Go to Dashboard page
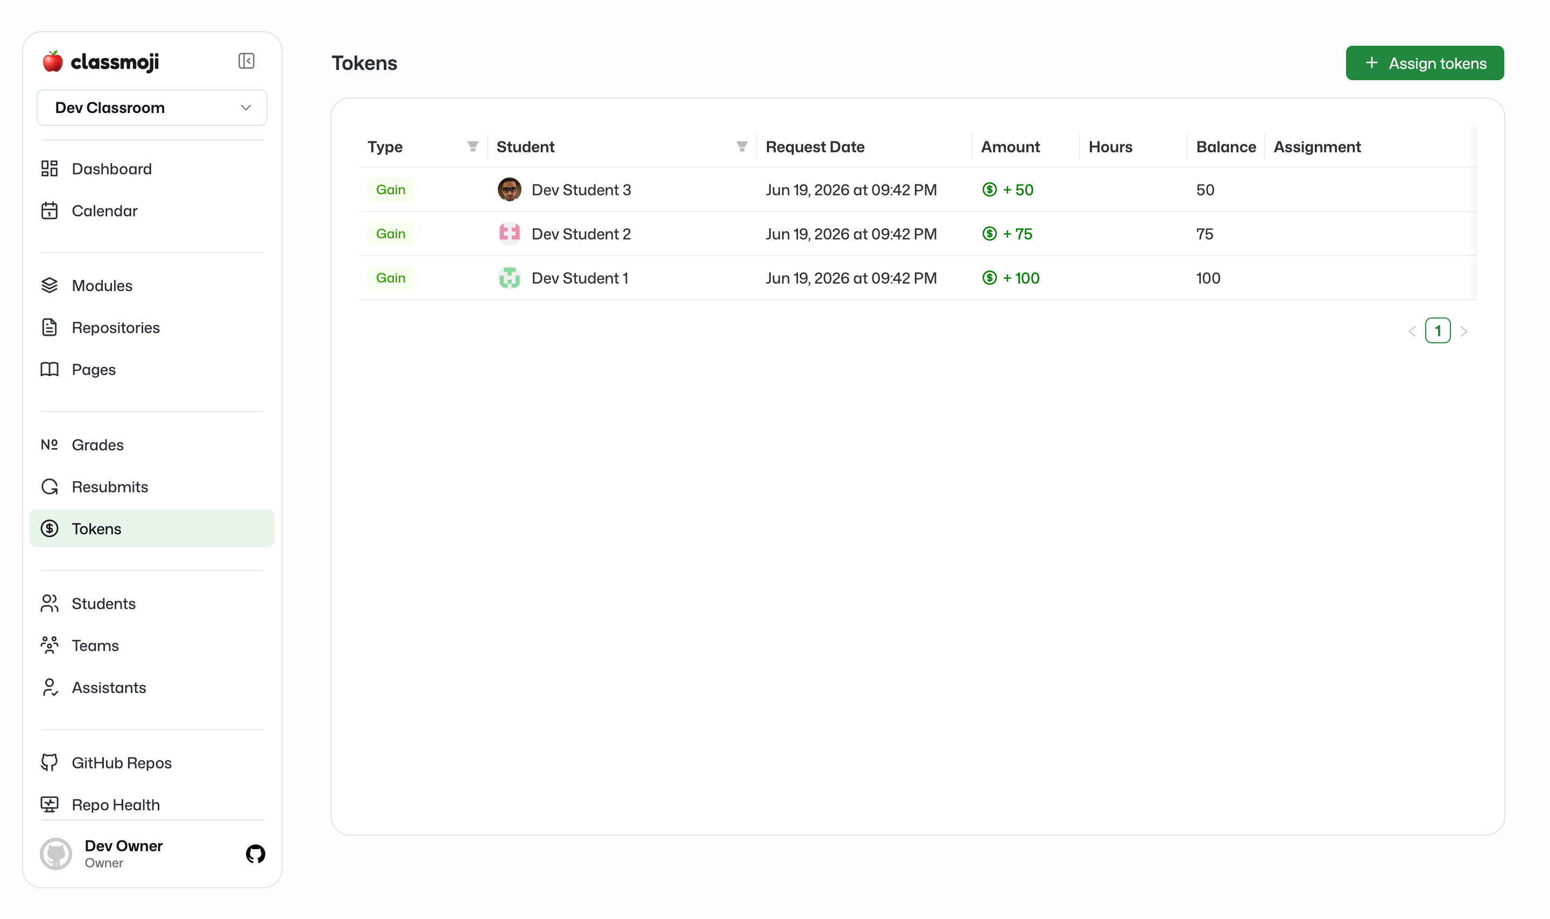The width and height of the screenshot is (1550, 919). 111,169
